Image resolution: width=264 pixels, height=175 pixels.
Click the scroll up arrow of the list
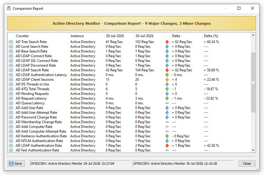253,35
